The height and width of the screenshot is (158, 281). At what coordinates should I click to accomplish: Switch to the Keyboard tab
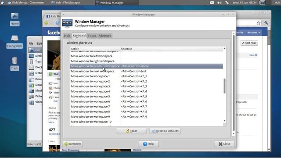pyautogui.click(x=79, y=36)
